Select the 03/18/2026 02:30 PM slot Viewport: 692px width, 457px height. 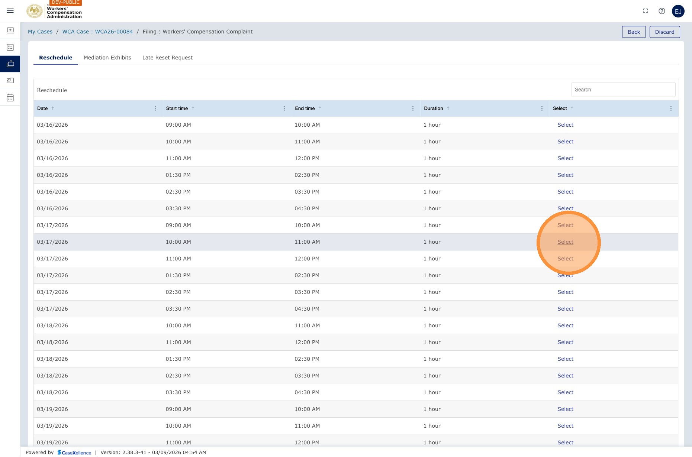[x=566, y=376]
